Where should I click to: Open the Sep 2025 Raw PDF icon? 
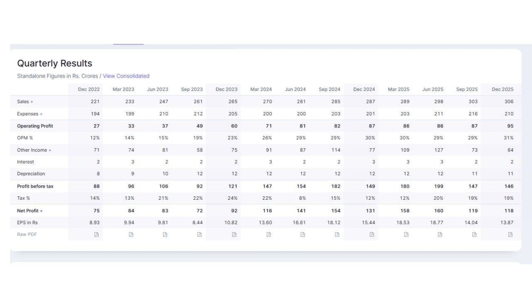[x=474, y=235]
